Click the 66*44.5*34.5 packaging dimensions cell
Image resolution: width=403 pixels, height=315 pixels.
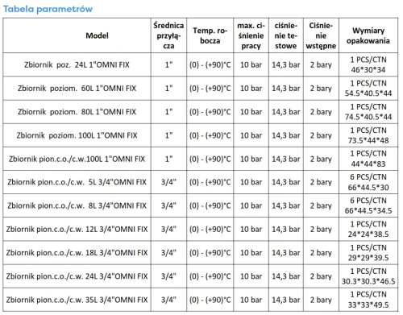tap(368, 205)
